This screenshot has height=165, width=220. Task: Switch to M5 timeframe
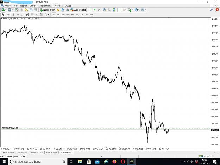point(58,14)
